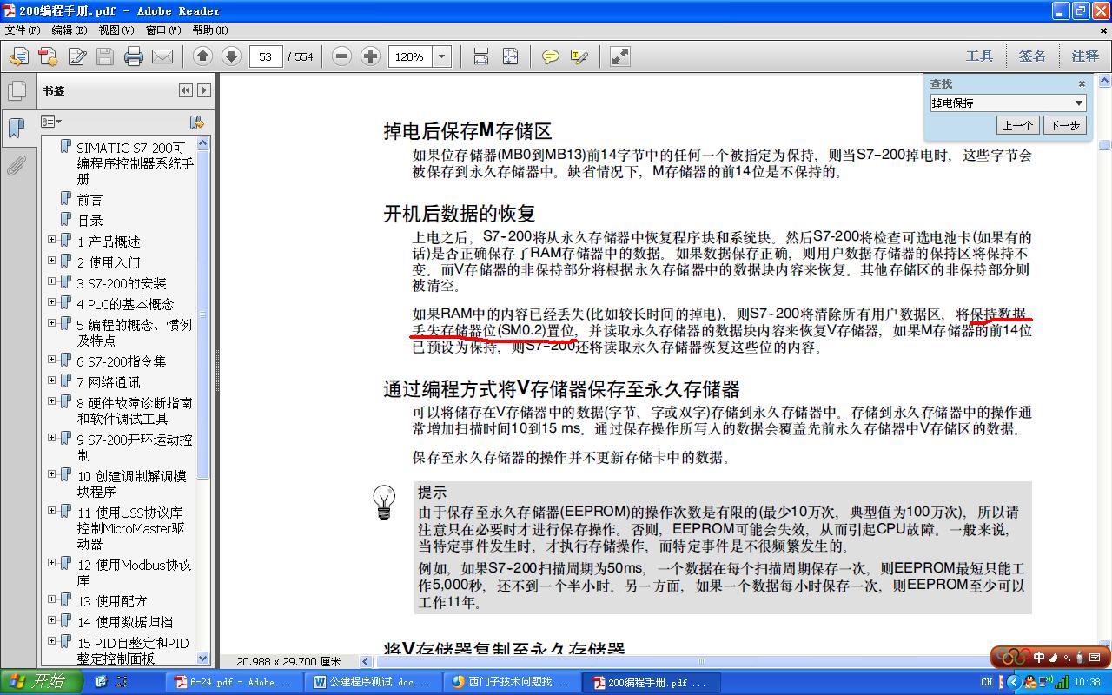Viewport: 1112px width, 695px height.
Task: Open the bookmark options dropdown menu
Action: click(51, 122)
